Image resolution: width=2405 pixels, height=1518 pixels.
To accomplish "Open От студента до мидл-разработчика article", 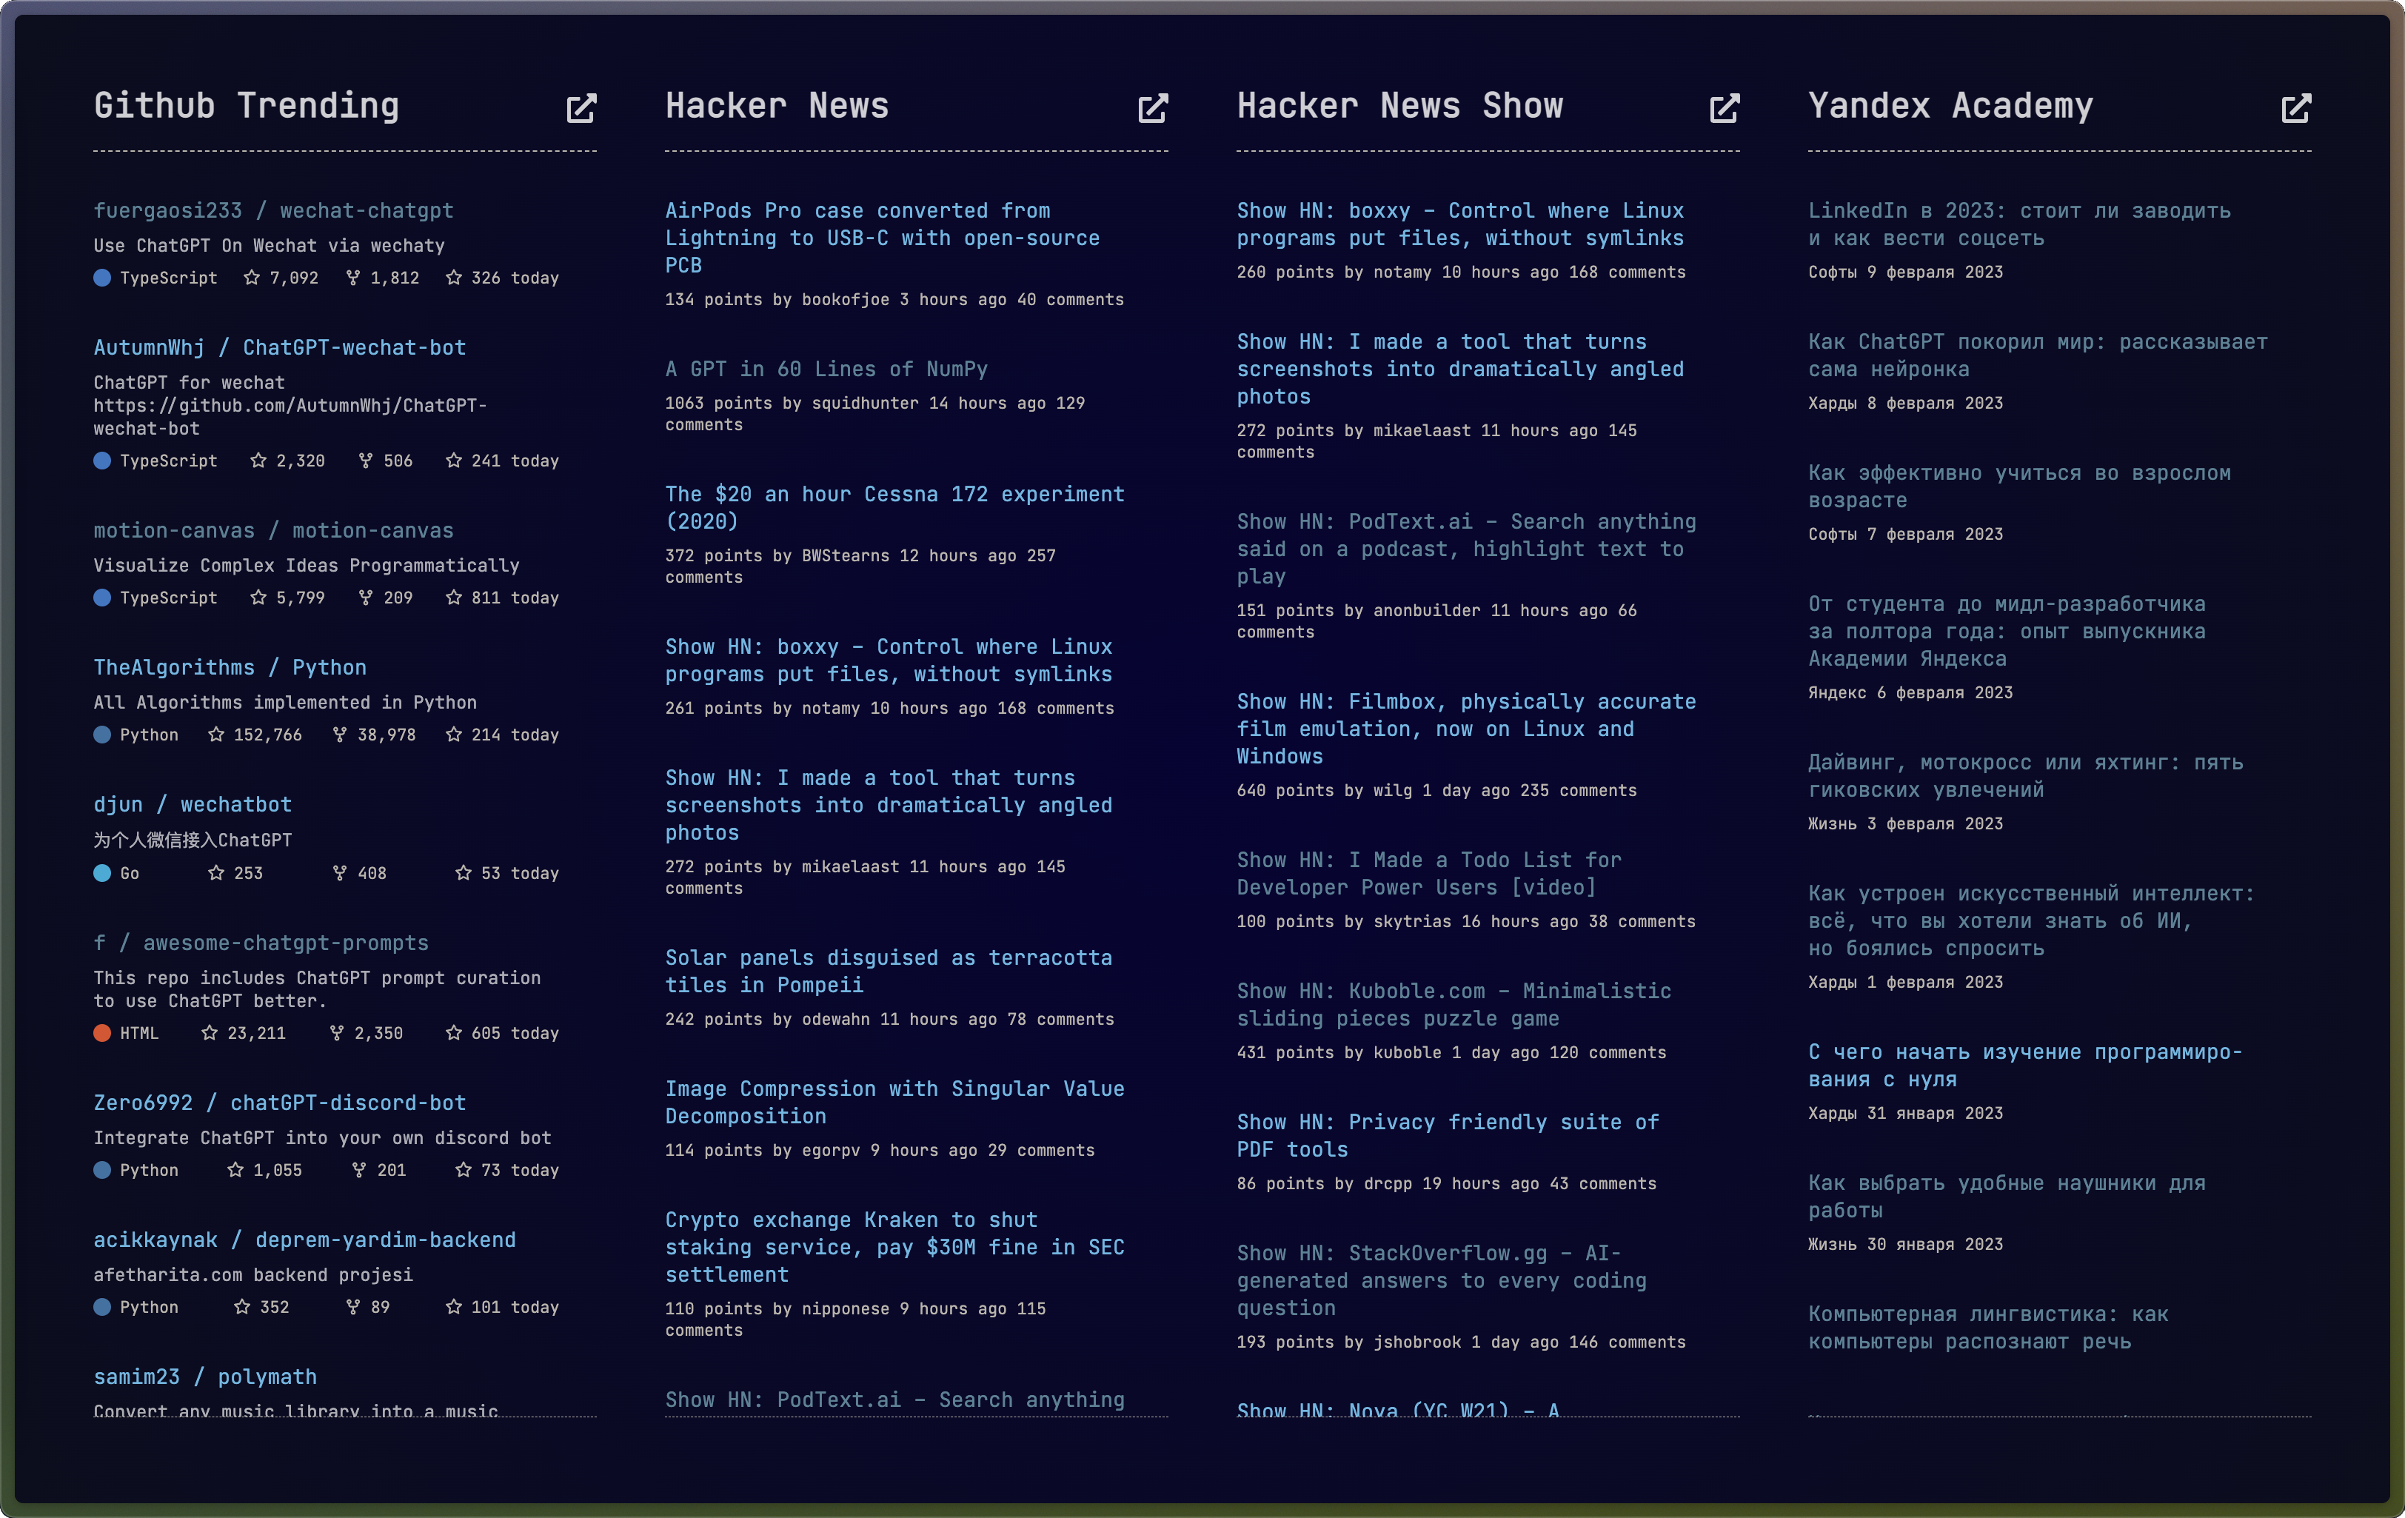I will (x=2007, y=631).
